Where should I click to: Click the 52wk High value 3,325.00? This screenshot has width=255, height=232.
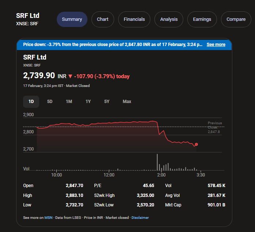pyautogui.click(x=145, y=195)
